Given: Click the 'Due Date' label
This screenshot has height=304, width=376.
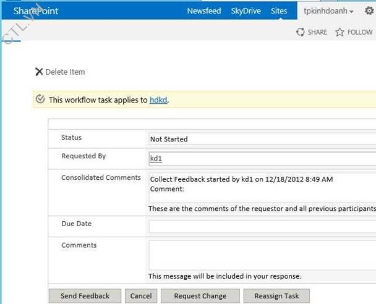Looking at the screenshot, I should (77, 224).
